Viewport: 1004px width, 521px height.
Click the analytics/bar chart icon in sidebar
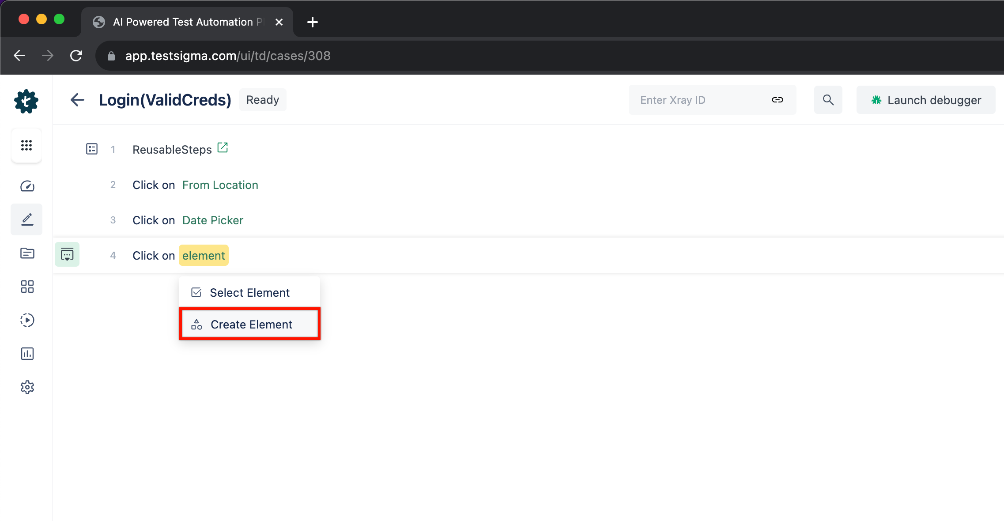26,353
